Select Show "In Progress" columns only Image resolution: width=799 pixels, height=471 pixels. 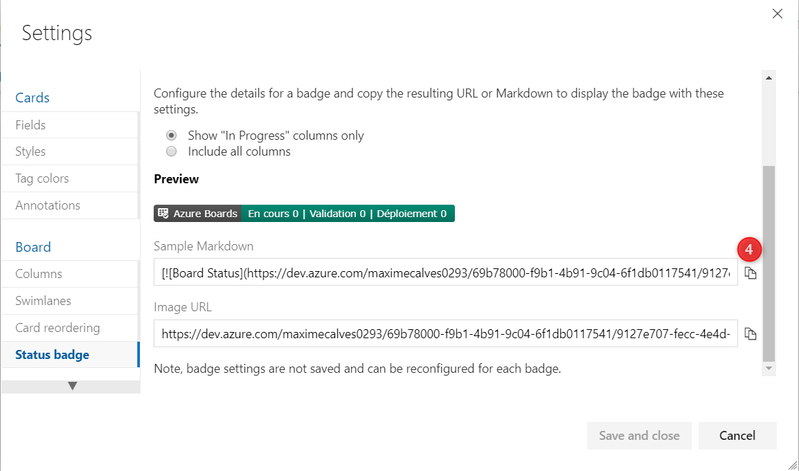click(x=172, y=136)
